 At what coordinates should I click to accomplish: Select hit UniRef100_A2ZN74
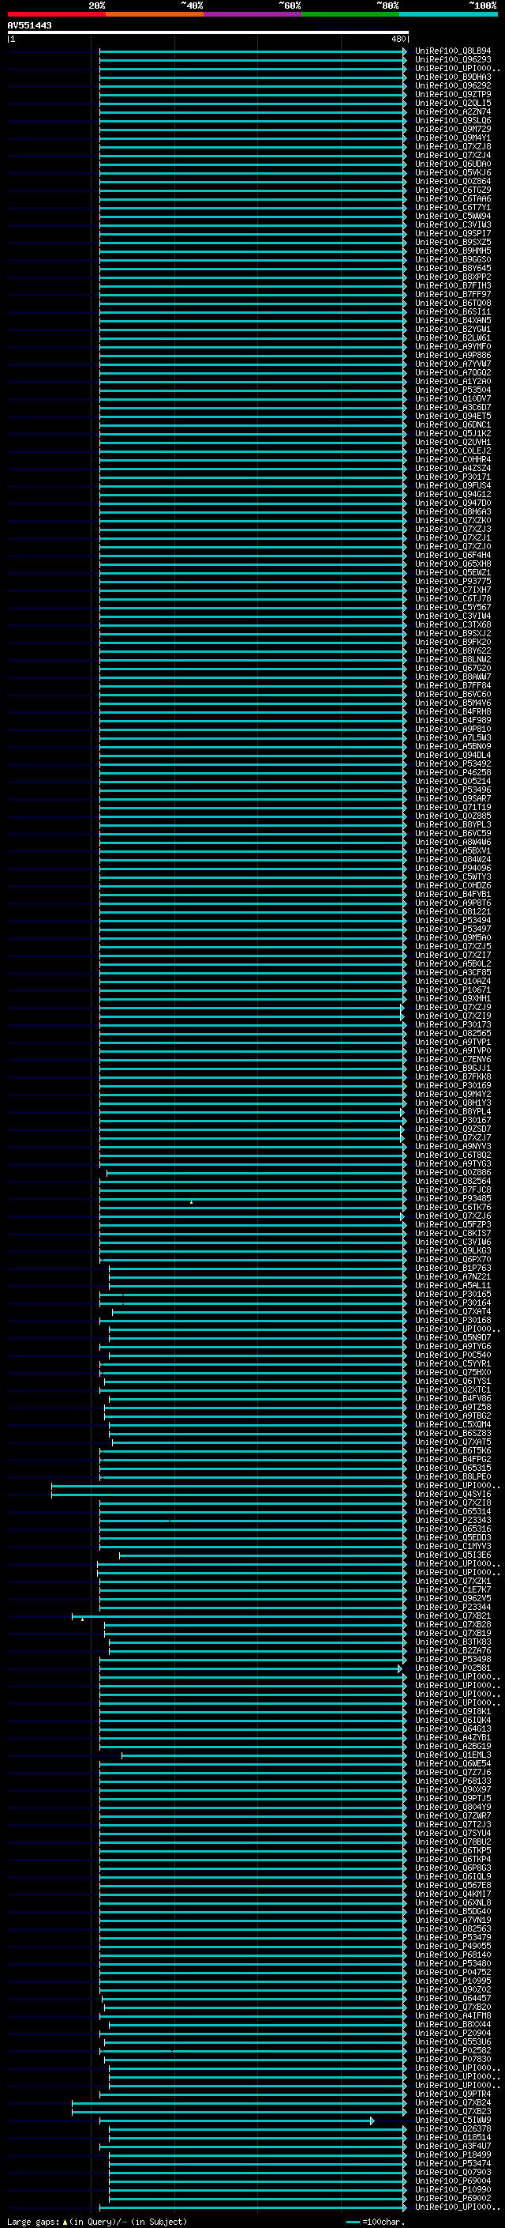coord(453,111)
